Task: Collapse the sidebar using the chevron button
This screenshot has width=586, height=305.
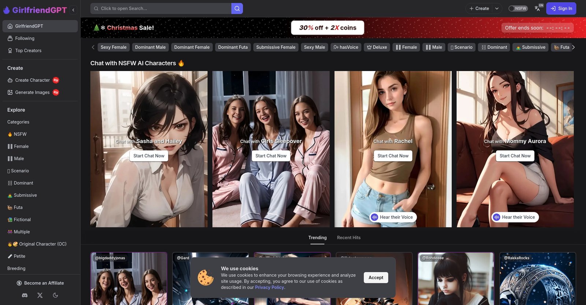Action: pos(73,10)
